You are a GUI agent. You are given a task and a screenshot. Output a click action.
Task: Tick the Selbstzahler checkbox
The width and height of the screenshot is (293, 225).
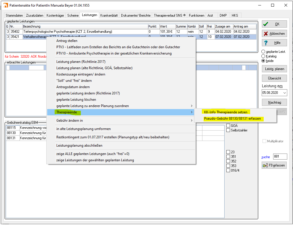tap(228, 130)
